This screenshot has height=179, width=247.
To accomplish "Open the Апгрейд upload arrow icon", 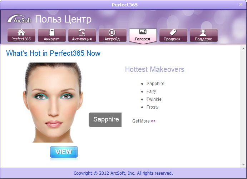I will click(x=112, y=33).
